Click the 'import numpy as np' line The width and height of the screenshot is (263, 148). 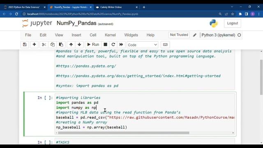click(76, 108)
